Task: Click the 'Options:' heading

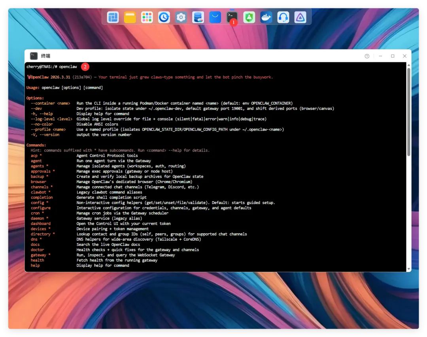Action: tap(35, 98)
